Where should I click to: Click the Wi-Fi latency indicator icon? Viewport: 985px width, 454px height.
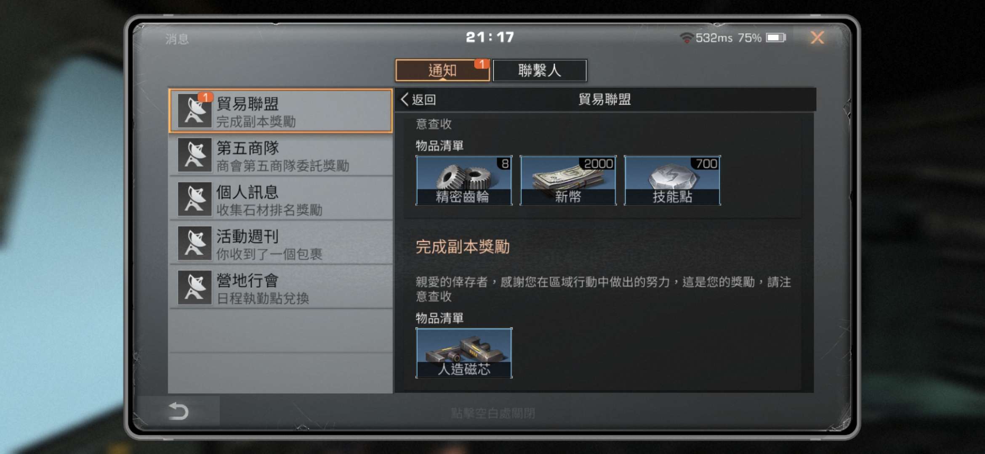point(686,38)
